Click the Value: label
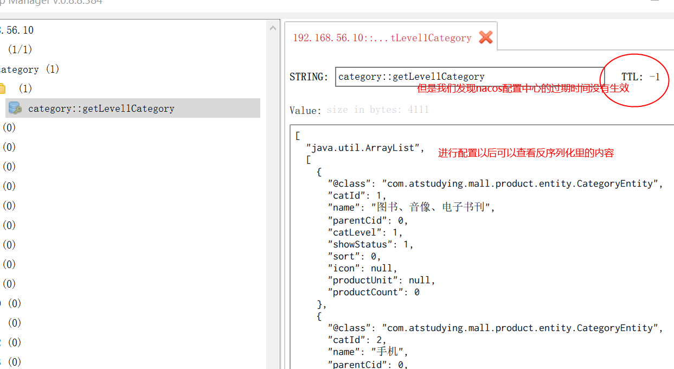 [305, 110]
